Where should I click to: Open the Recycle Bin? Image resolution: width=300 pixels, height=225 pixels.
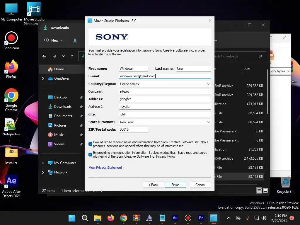click(285, 185)
